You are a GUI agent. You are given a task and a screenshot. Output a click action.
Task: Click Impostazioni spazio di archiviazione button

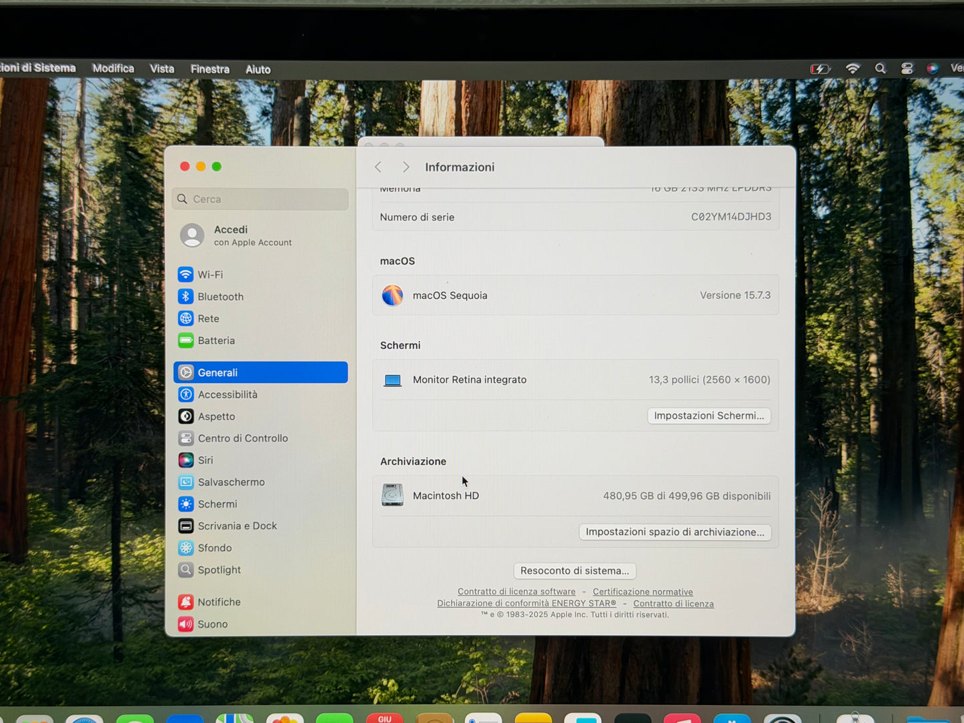coord(675,532)
